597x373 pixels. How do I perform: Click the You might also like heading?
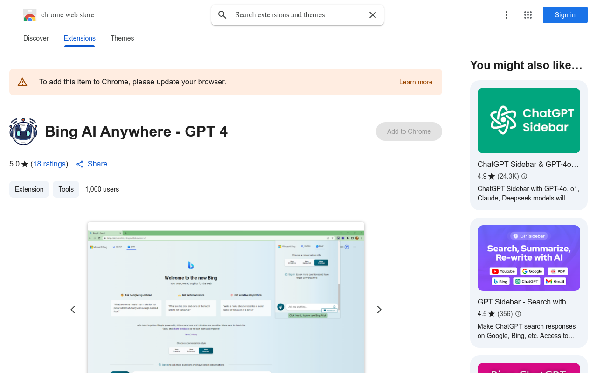pyautogui.click(x=526, y=65)
